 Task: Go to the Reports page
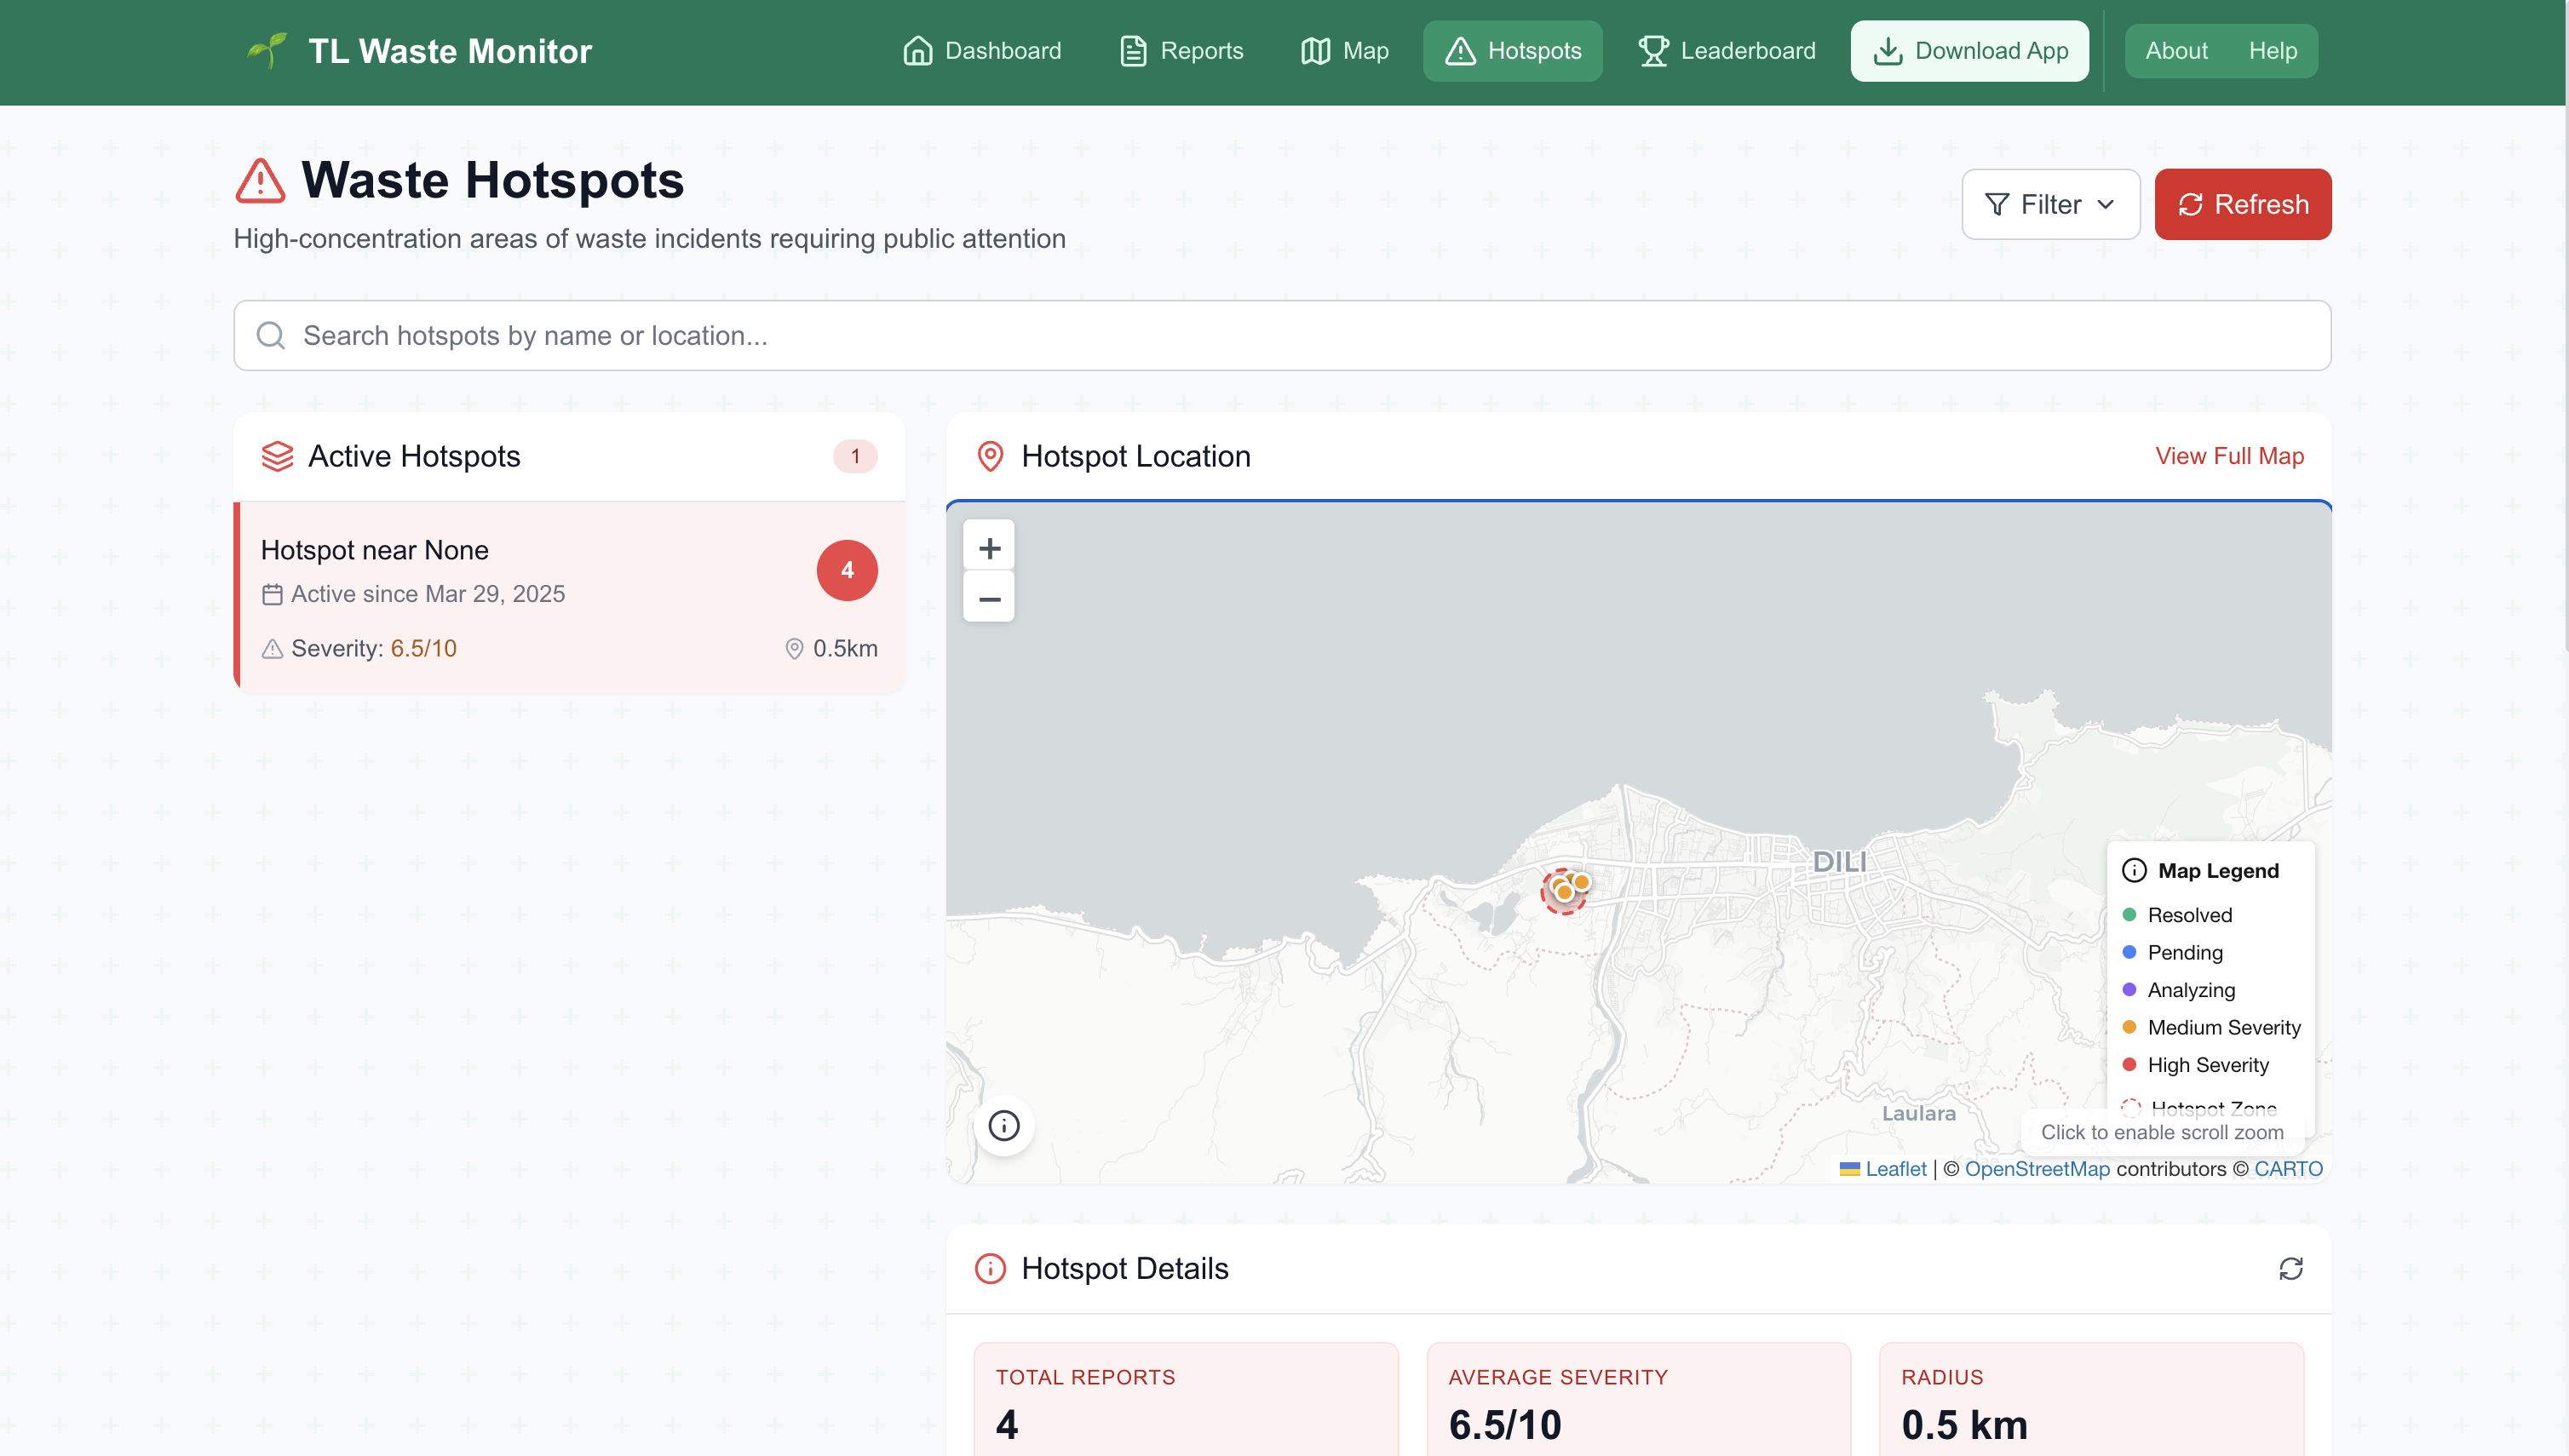point(1181,51)
